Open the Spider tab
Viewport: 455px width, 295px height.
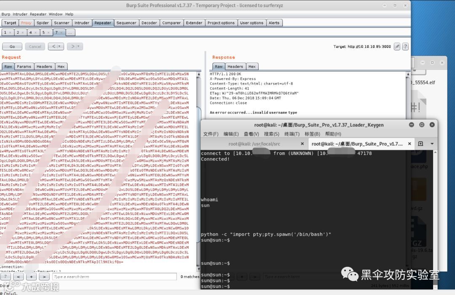(x=43, y=23)
